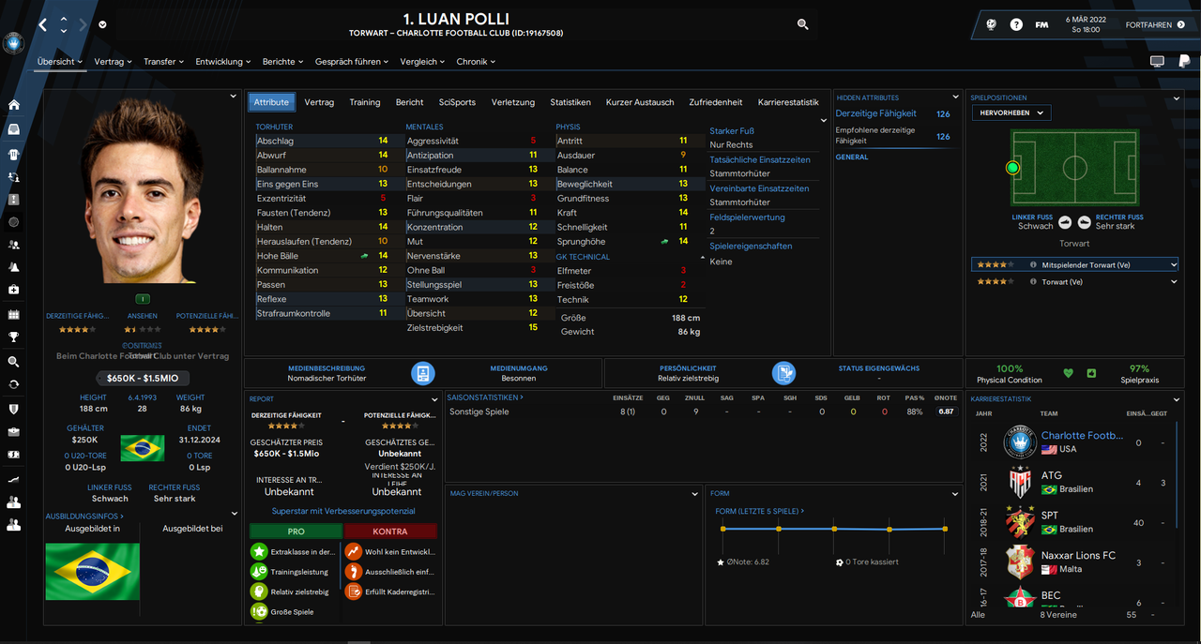Expand the Mag Verein/Person panel chevron
Viewport: 1201px width, 644px height.
695,493
